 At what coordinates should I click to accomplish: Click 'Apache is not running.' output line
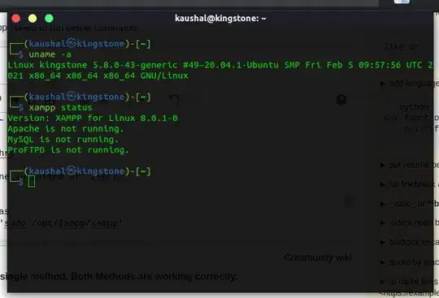(66, 129)
